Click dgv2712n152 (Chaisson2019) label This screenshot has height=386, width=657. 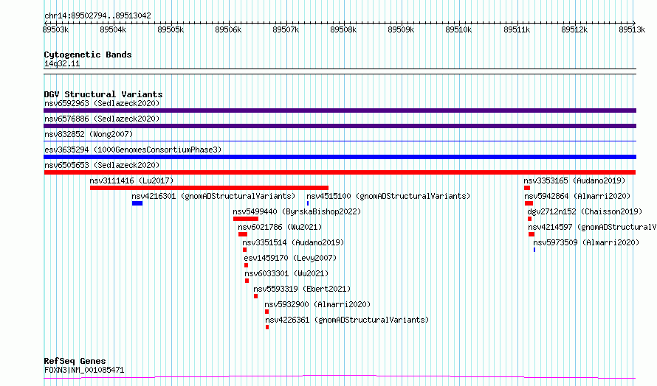click(x=585, y=211)
